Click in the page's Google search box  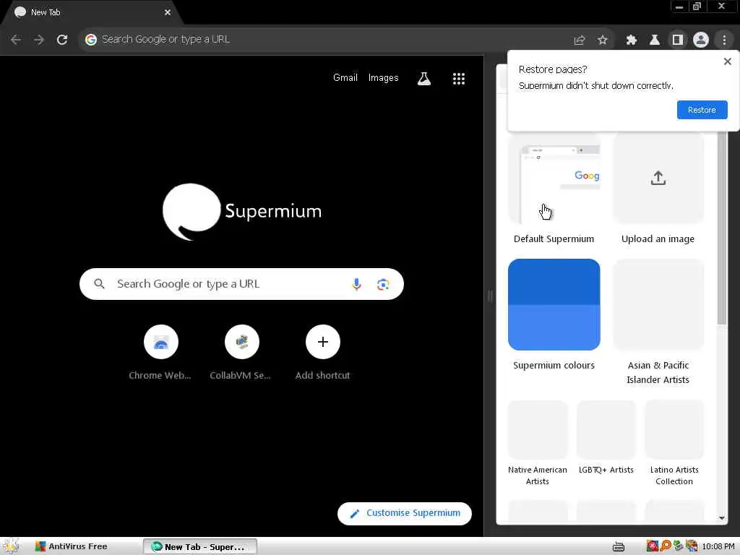tap(241, 284)
